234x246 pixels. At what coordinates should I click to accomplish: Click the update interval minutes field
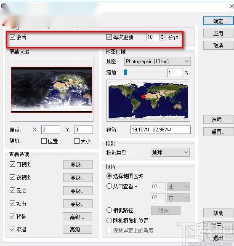pyautogui.click(x=152, y=37)
